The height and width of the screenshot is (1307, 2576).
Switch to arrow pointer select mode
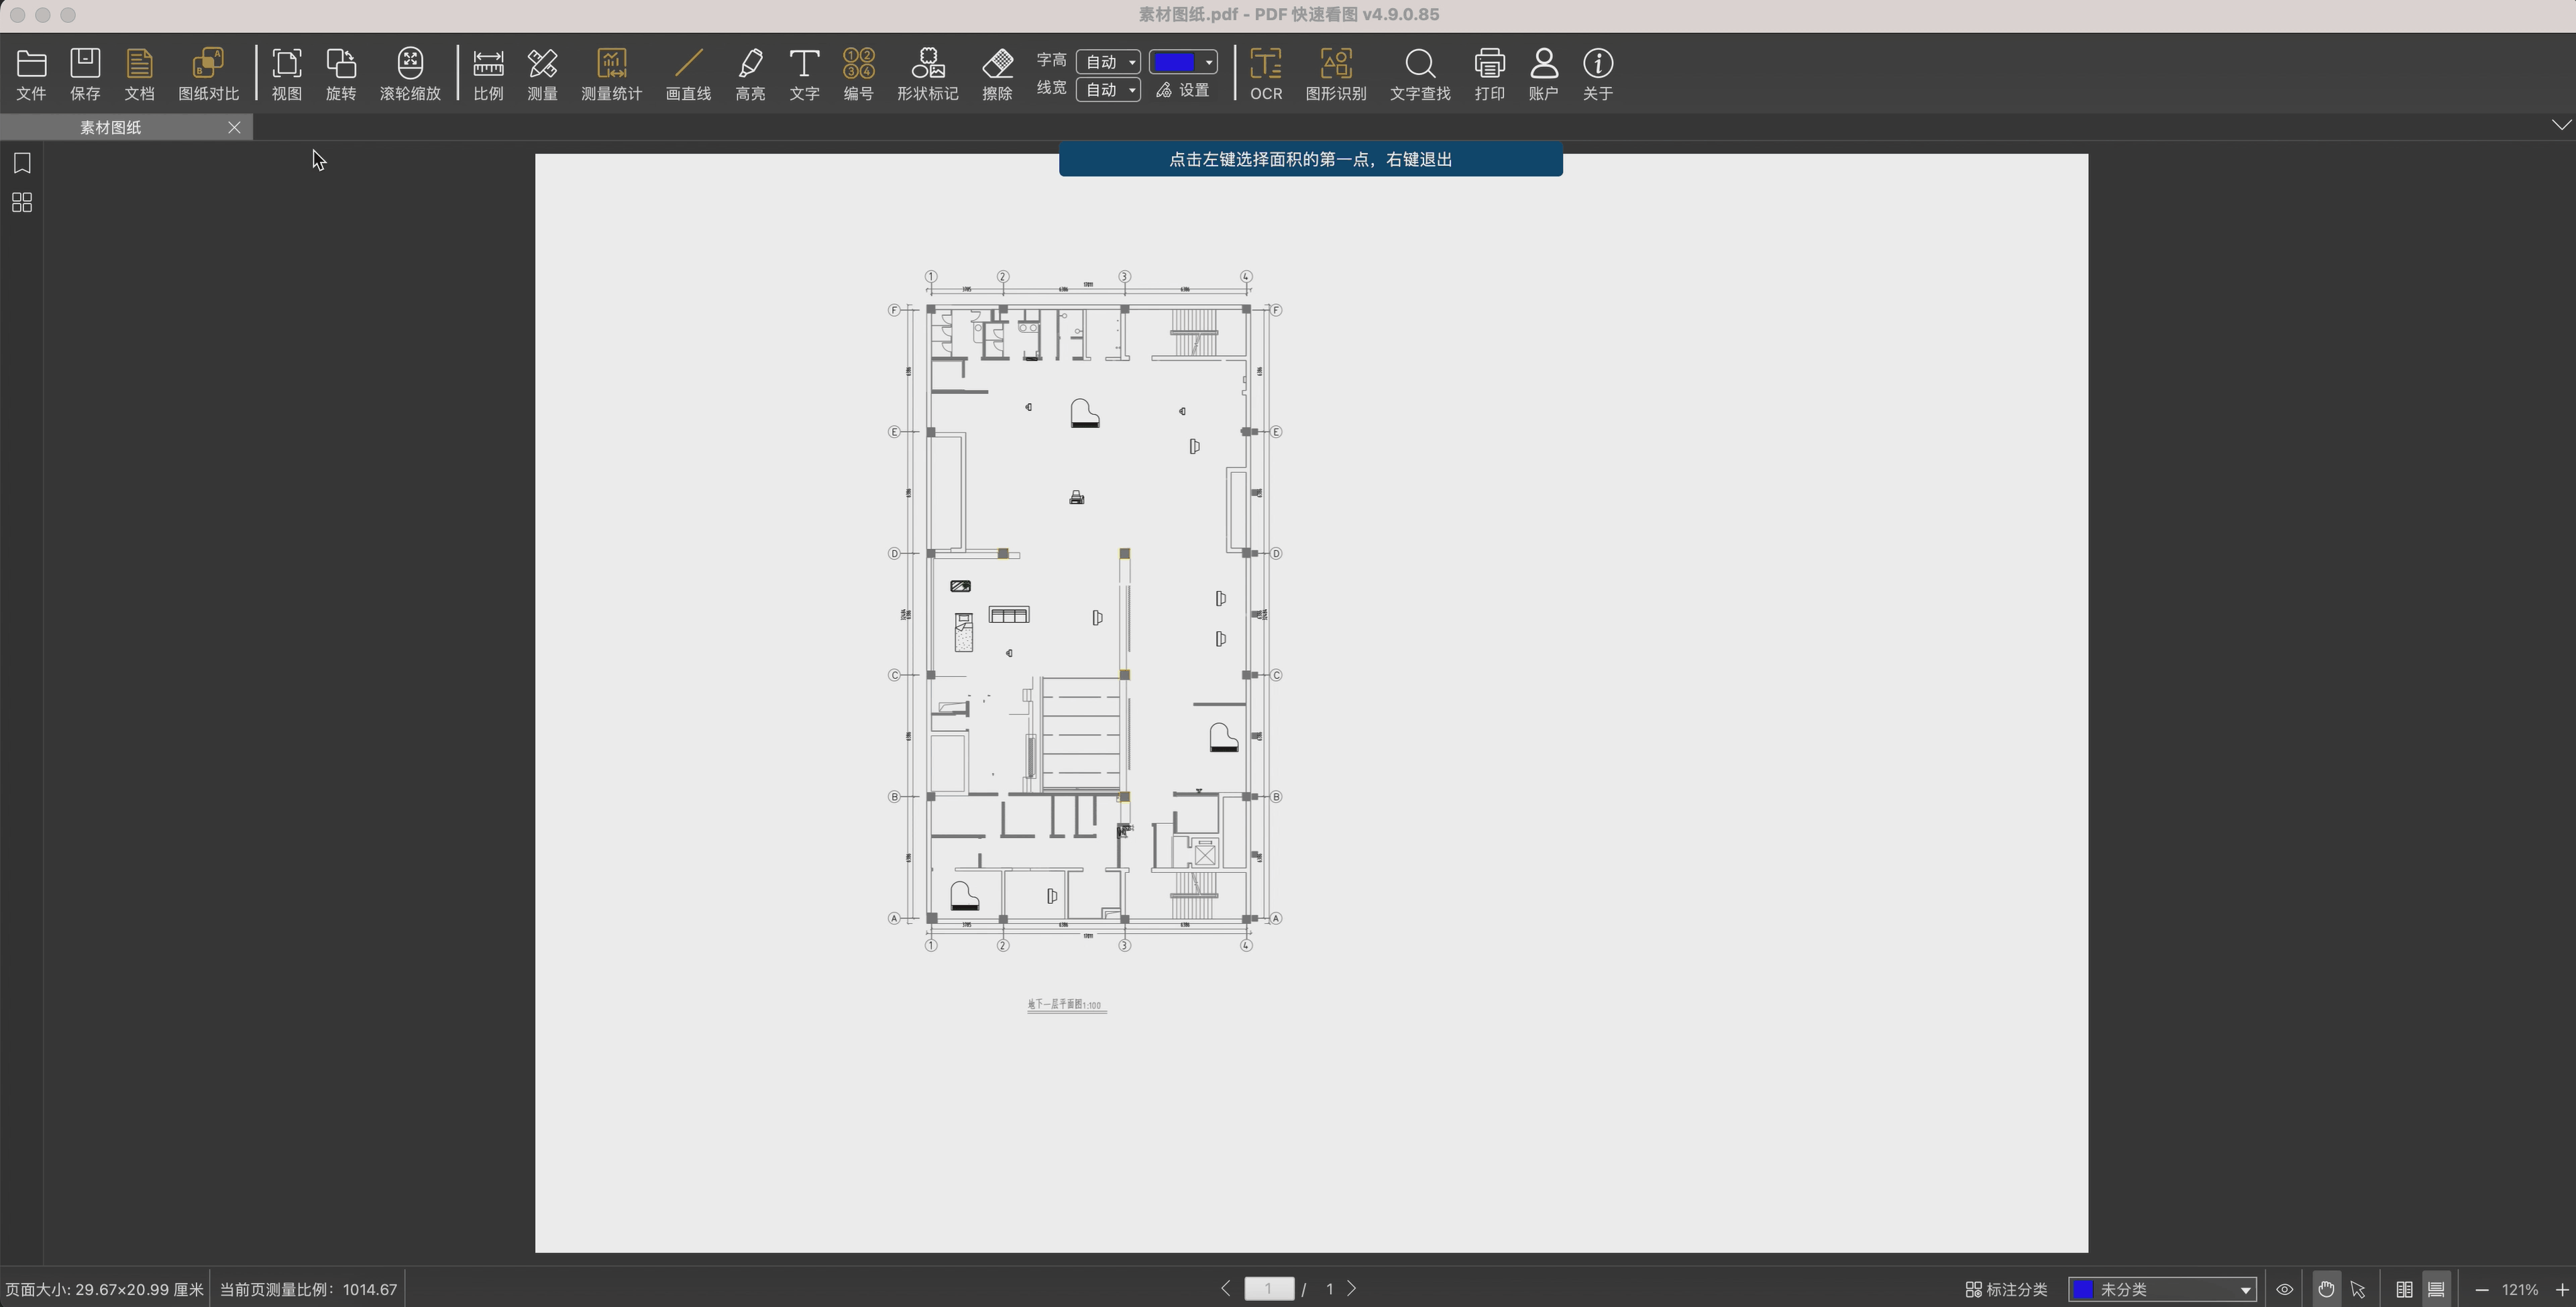[2359, 1290]
